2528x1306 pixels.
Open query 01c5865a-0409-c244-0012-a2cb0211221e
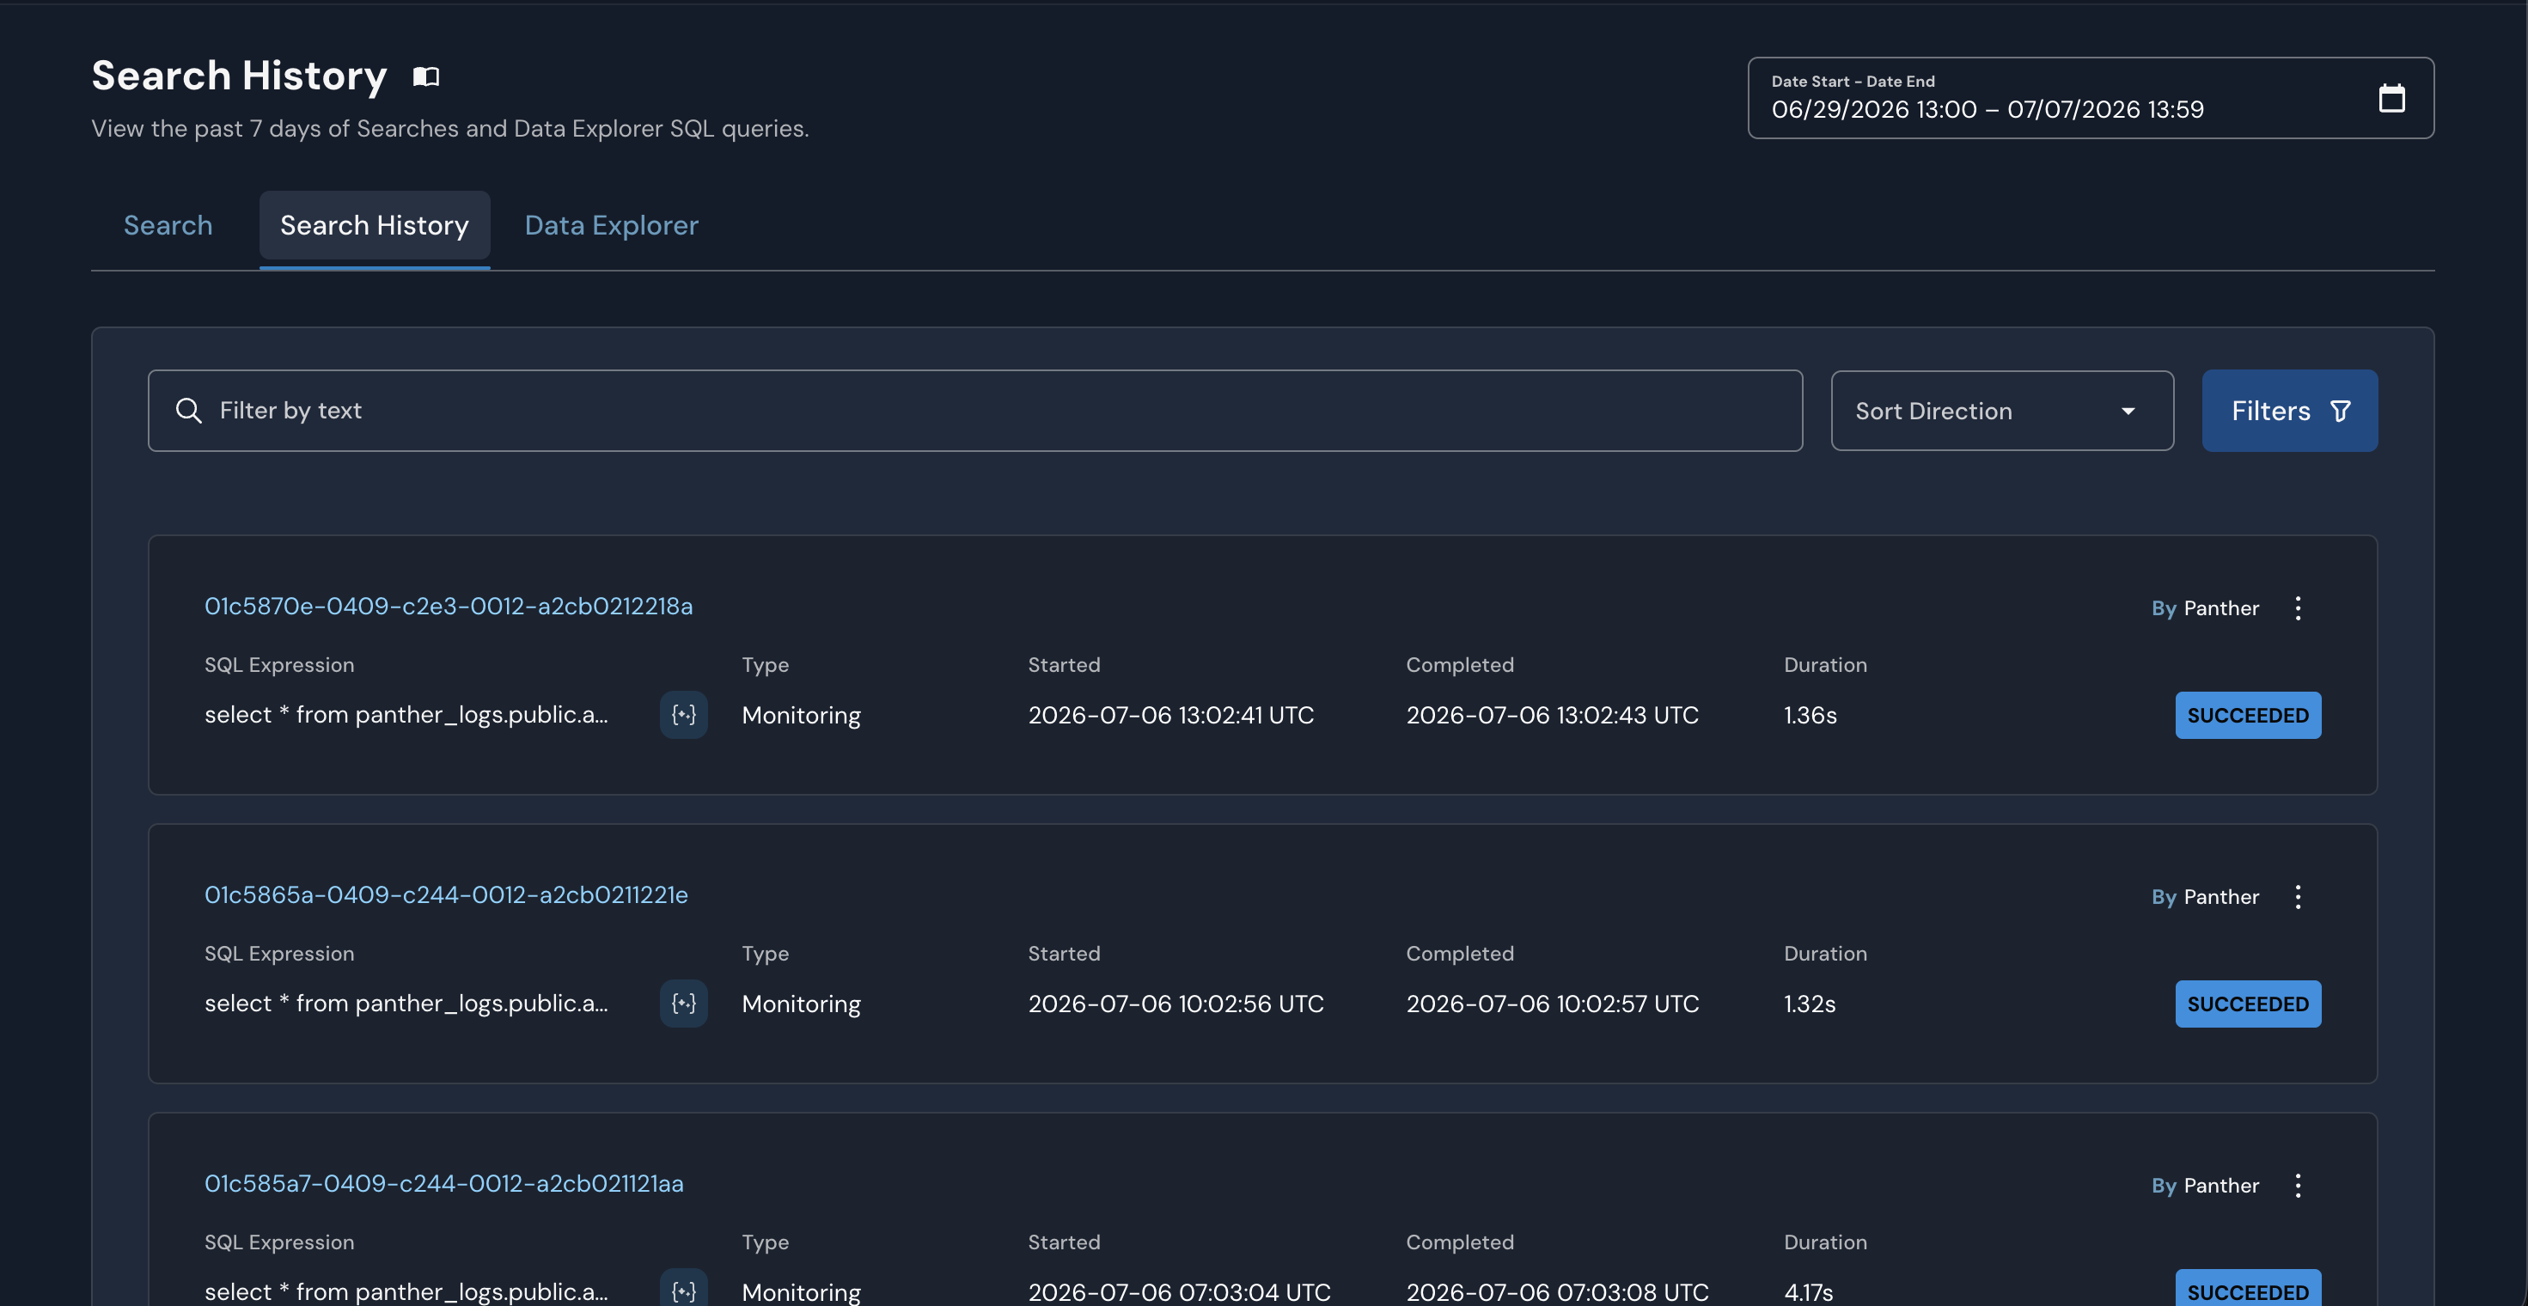click(x=446, y=894)
